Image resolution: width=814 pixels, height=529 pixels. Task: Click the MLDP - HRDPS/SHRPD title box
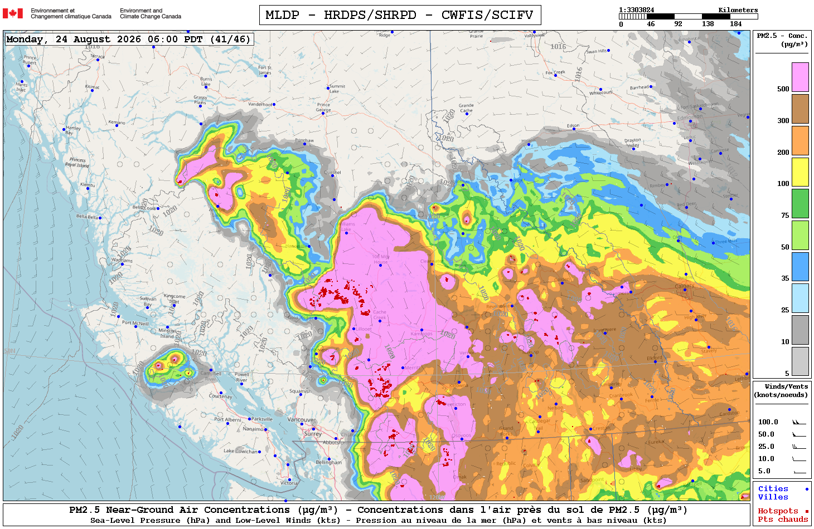point(400,15)
